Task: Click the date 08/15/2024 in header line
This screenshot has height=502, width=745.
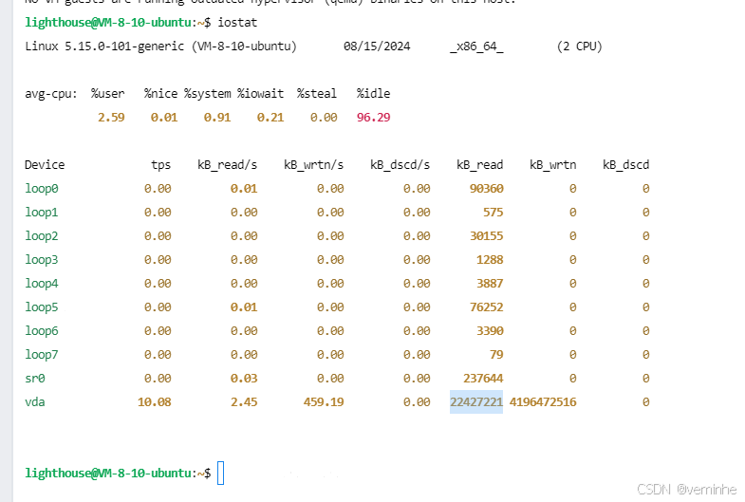Action: (x=378, y=46)
